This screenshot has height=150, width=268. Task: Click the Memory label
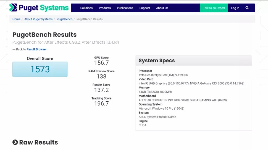pyautogui.click(x=144, y=88)
